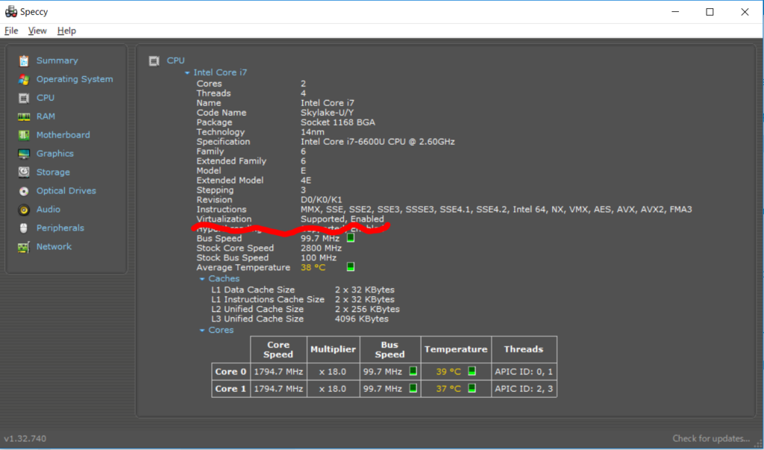Click the Instructions list value starting with MMX
Image resolution: width=764 pixels, height=450 pixels.
496,209
